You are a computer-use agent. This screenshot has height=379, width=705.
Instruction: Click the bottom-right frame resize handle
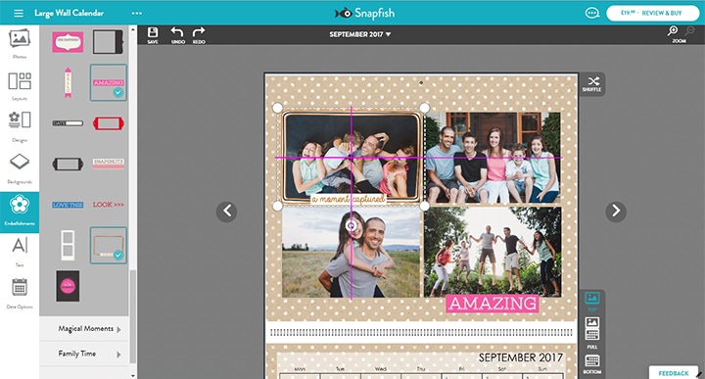[424, 206]
